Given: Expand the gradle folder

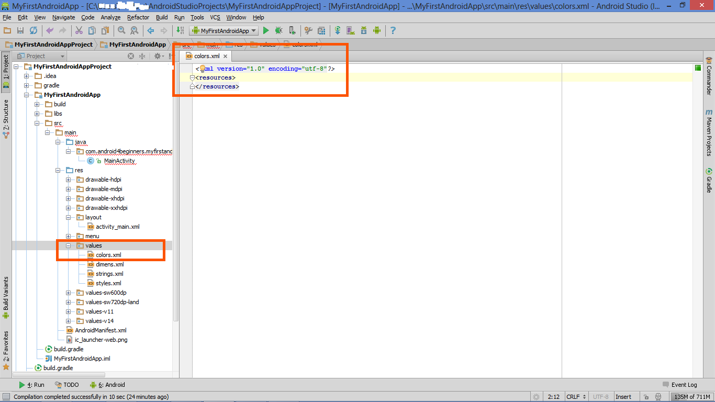Looking at the screenshot, I should 27,85.
